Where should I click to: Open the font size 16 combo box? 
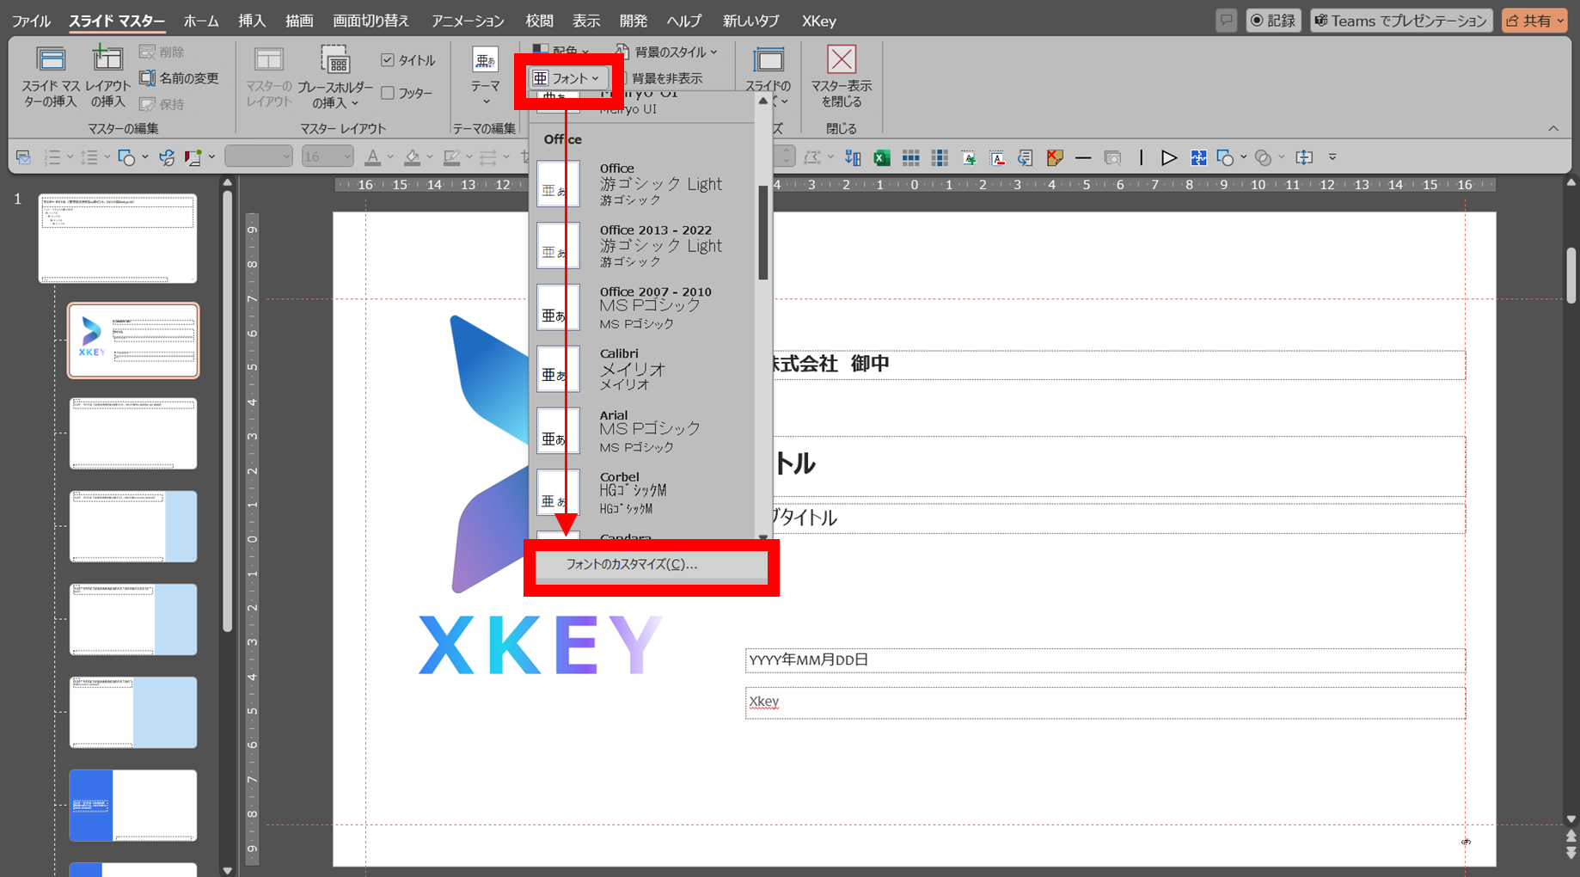tap(328, 156)
